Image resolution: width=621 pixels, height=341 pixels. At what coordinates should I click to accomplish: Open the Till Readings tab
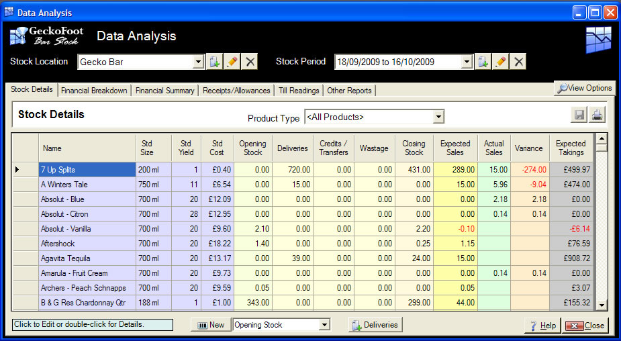[299, 91]
